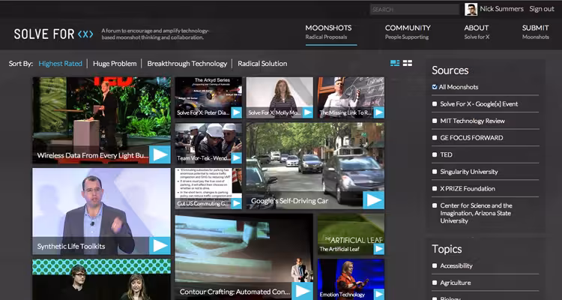This screenshot has height=300, width=562.
Task: Sort by Huge Problem
Action: (x=115, y=64)
